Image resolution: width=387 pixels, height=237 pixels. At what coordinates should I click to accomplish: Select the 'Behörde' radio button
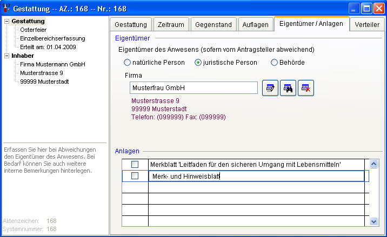pyautogui.click(x=274, y=63)
